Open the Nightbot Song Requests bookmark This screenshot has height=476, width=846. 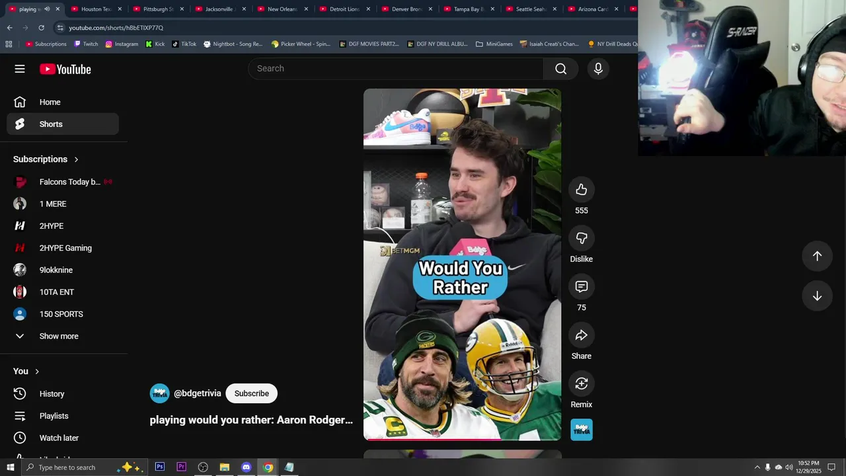(233, 44)
